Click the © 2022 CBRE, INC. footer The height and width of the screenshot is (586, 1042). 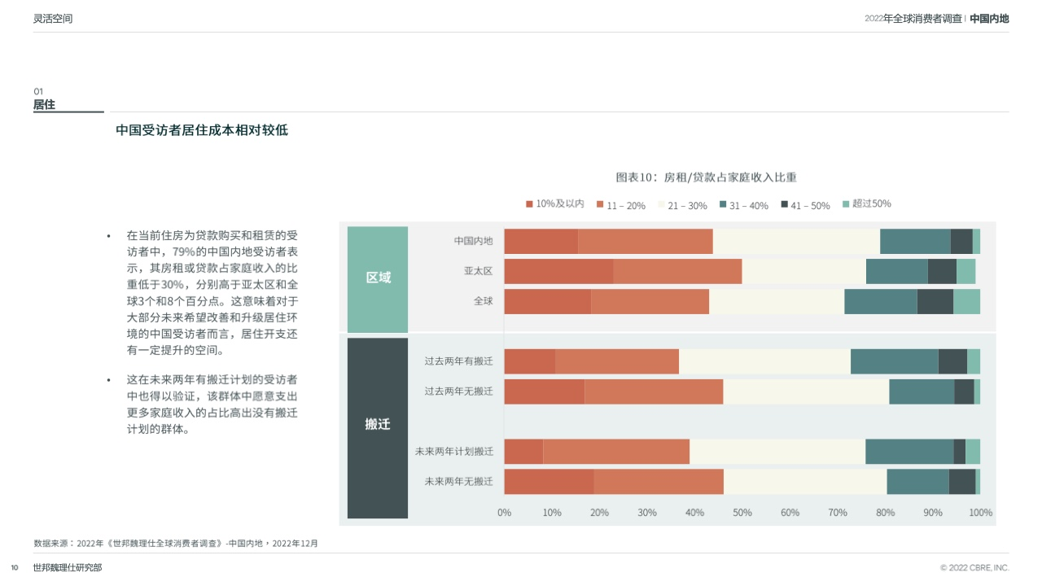tap(974, 568)
